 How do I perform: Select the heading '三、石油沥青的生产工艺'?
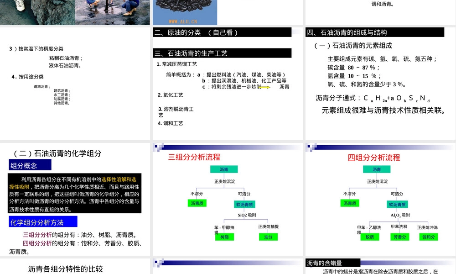222,53
